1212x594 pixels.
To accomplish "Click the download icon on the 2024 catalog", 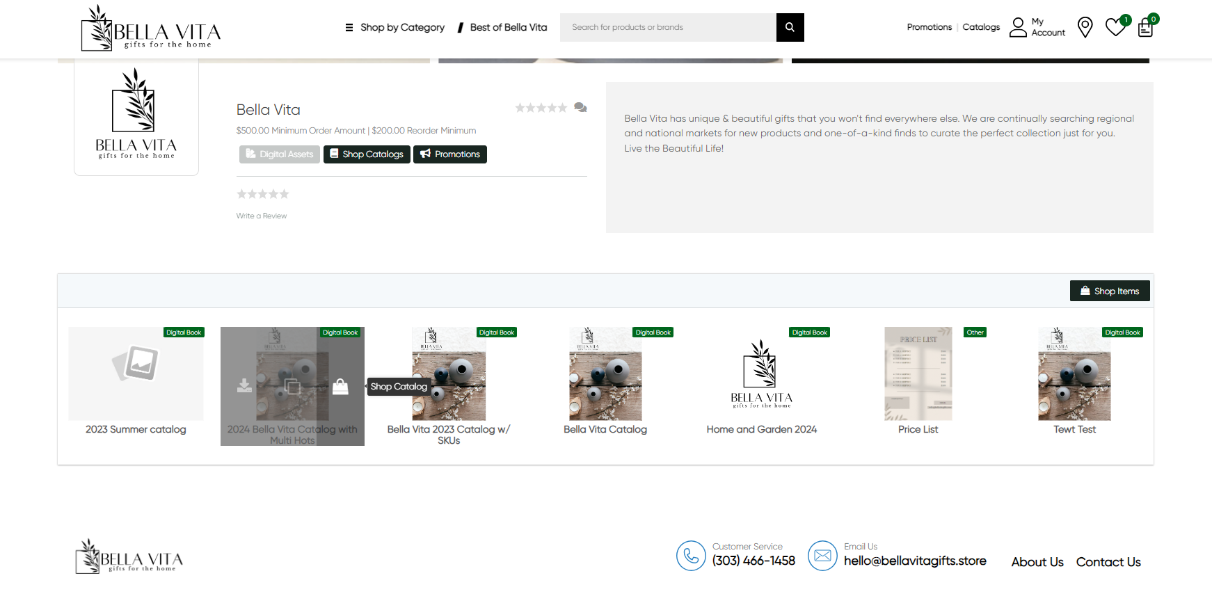I will coord(244,386).
